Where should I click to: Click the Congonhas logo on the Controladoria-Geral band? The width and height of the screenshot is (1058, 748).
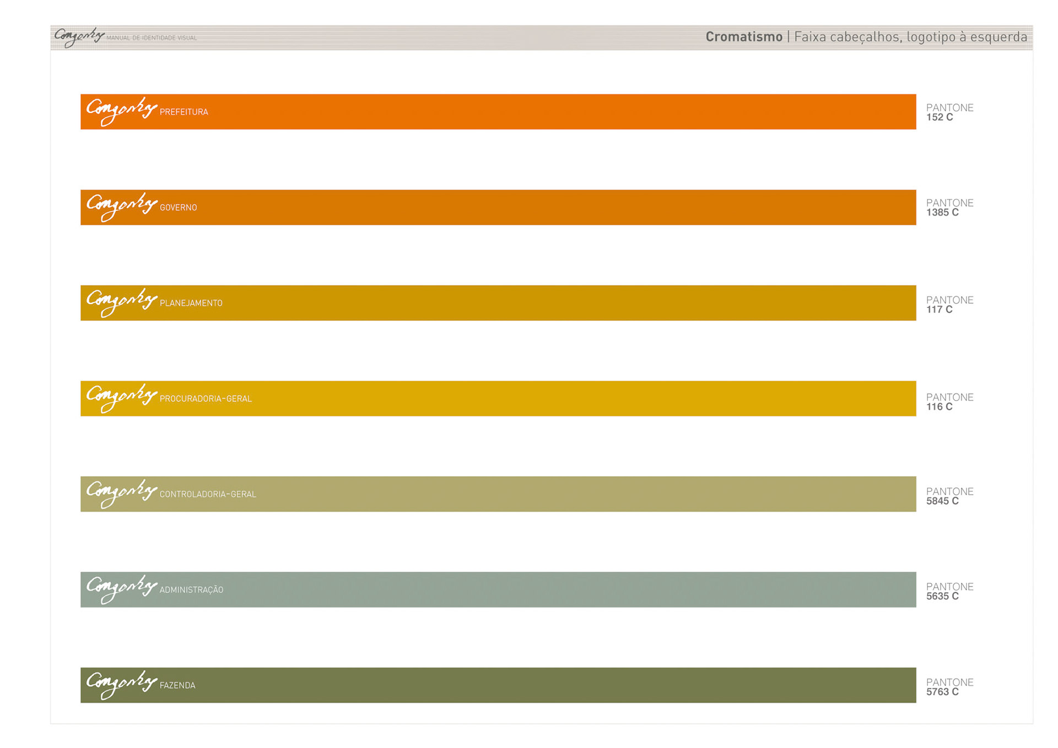pyautogui.click(x=122, y=494)
